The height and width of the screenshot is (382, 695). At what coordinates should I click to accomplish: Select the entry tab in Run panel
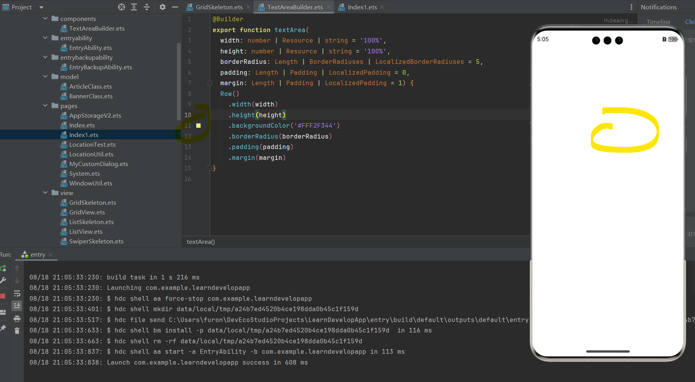(38, 255)
